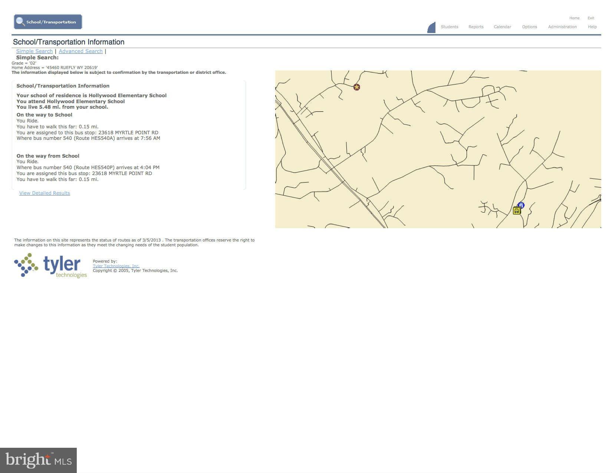
Task: Click the school star marker on map
Action: pos(356,87)
